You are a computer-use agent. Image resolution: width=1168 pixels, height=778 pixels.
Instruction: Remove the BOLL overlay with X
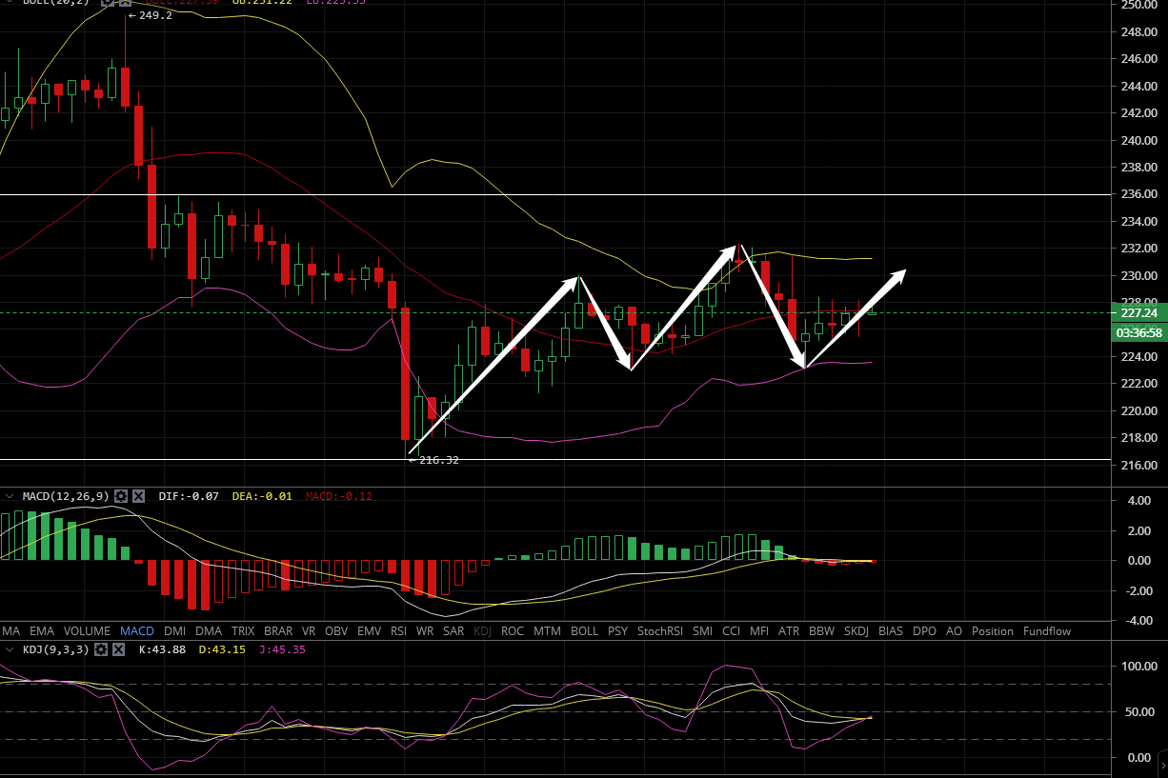[x=125, y=2]
